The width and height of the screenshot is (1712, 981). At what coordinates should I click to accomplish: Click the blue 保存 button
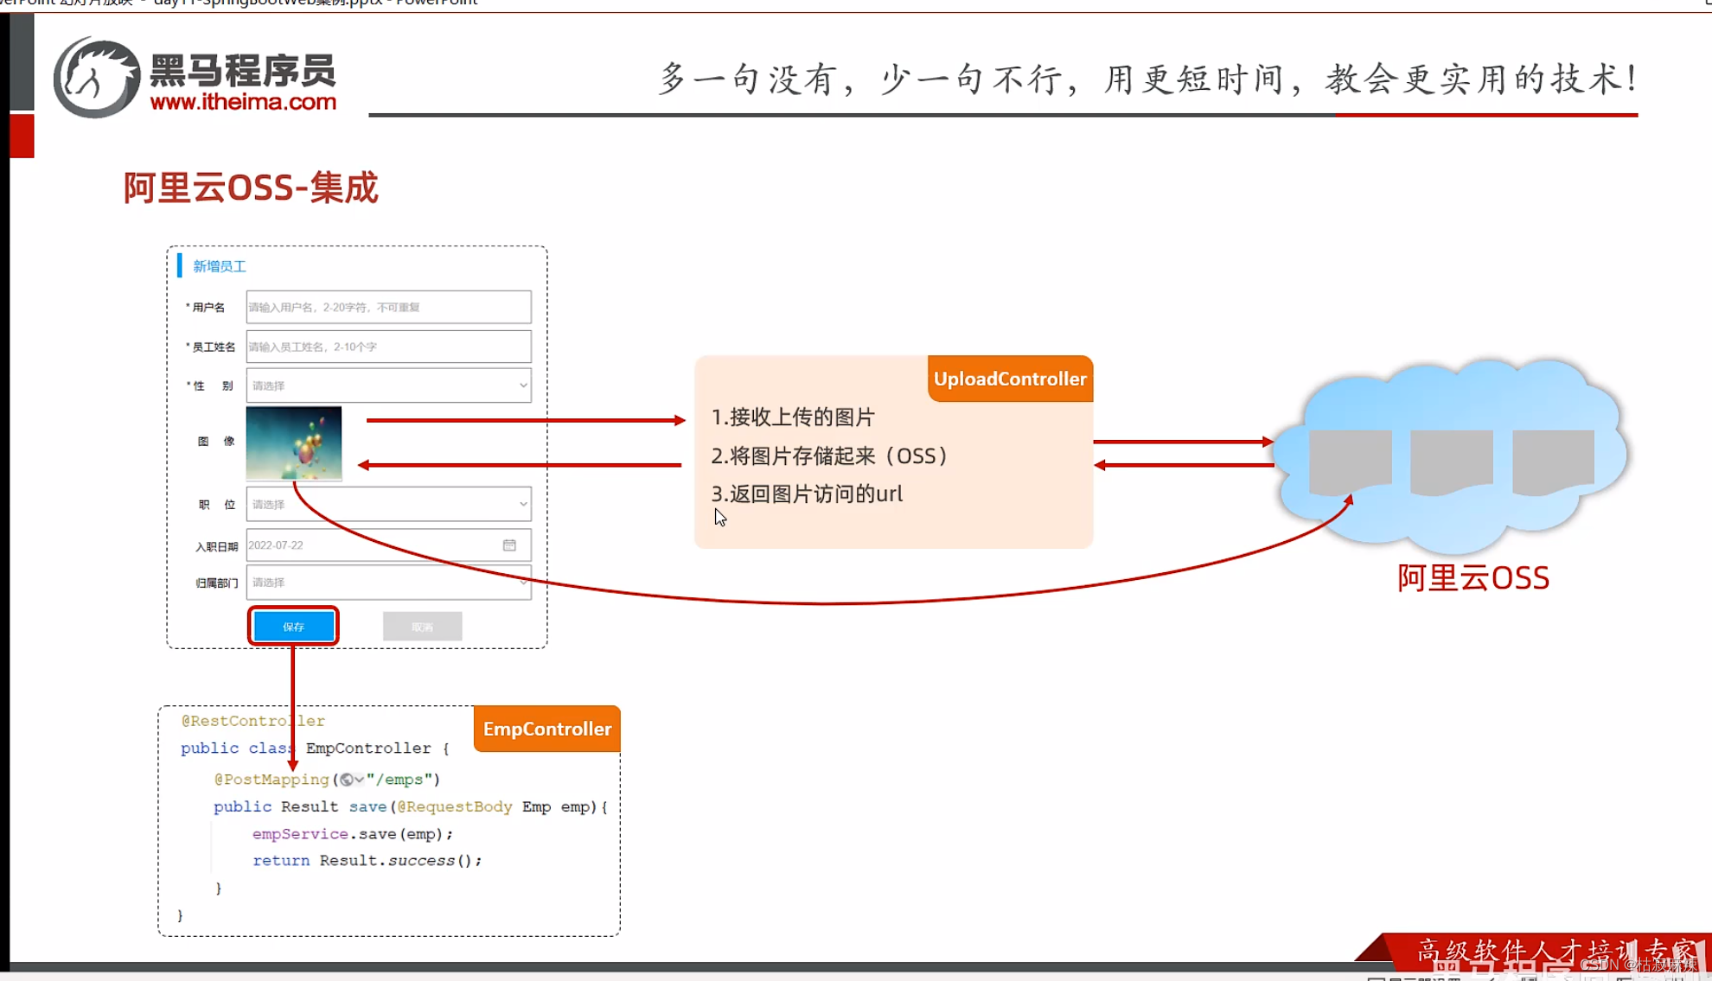click(292, 626)
